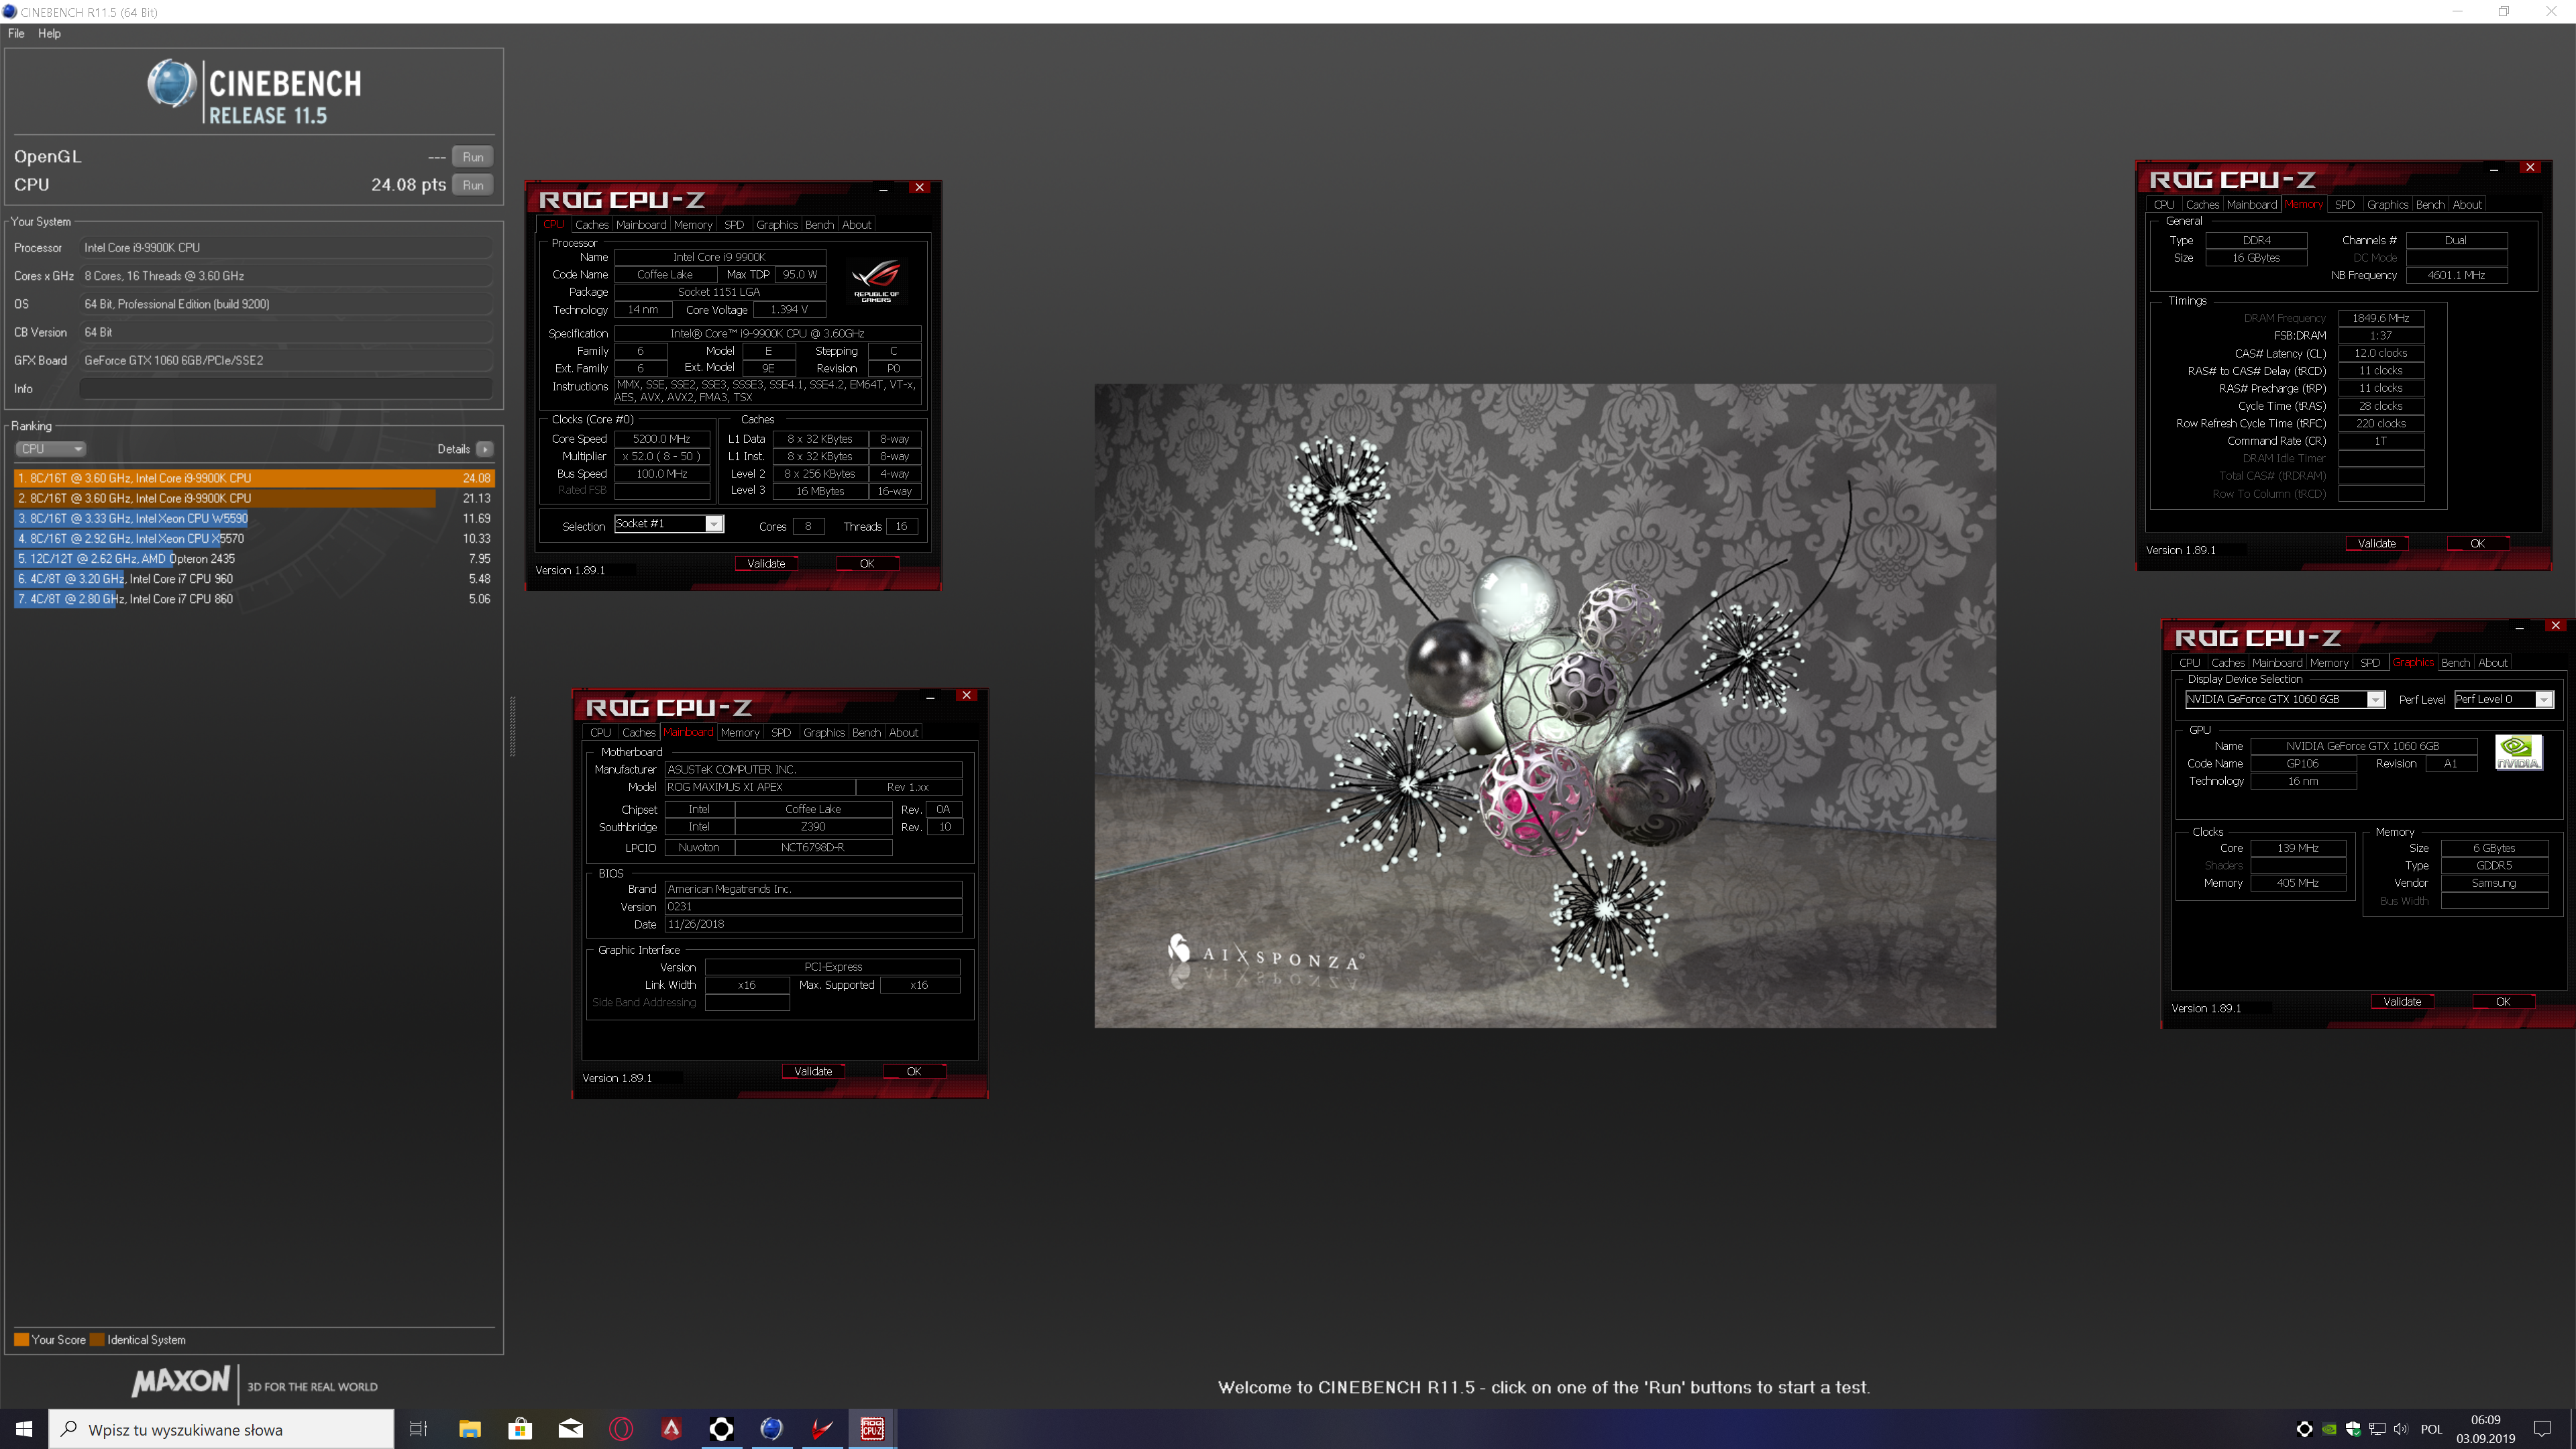The image size is (2576, 1449).
Task: Switch to Graphics tab in Memory window
Action: pyautogui.click(x=2387, y=205)
